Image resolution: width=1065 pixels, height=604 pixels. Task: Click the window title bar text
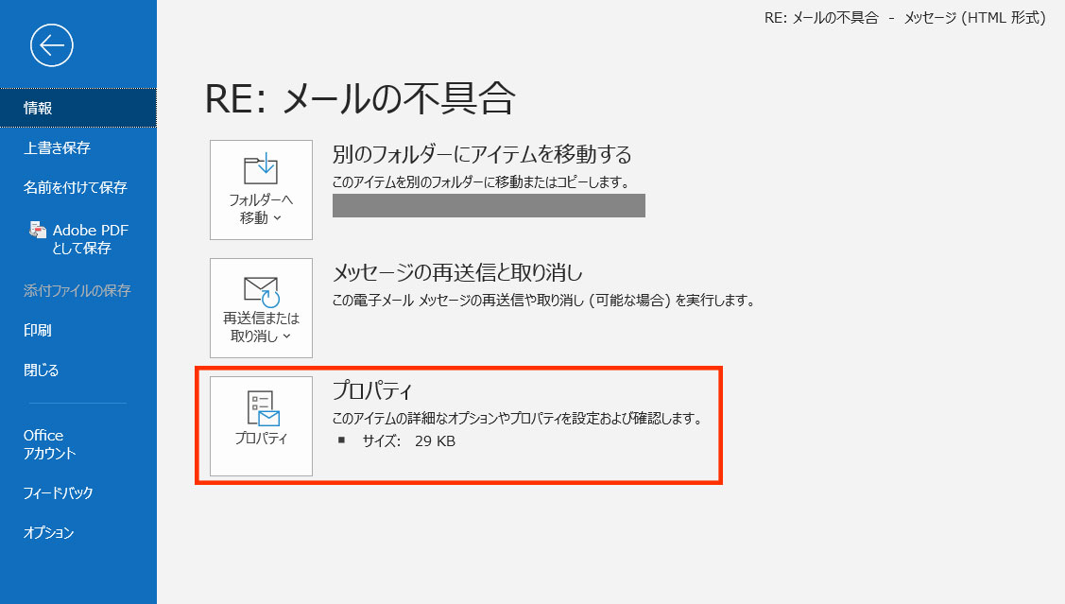904,18
